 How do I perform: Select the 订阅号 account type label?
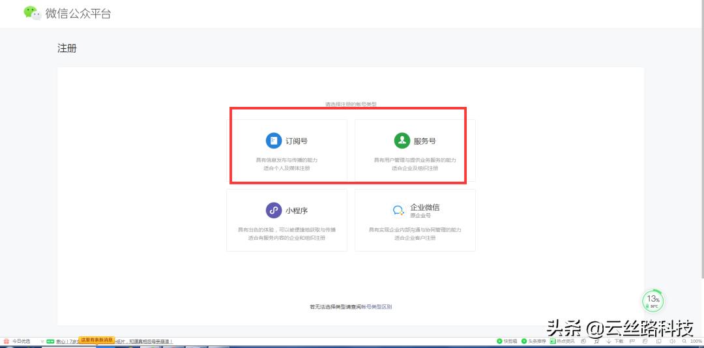297,141
